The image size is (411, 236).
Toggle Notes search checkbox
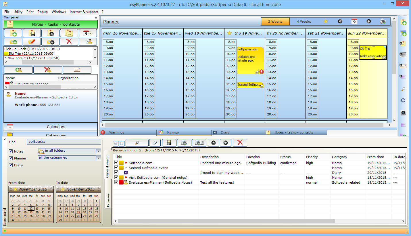[11, 151]
